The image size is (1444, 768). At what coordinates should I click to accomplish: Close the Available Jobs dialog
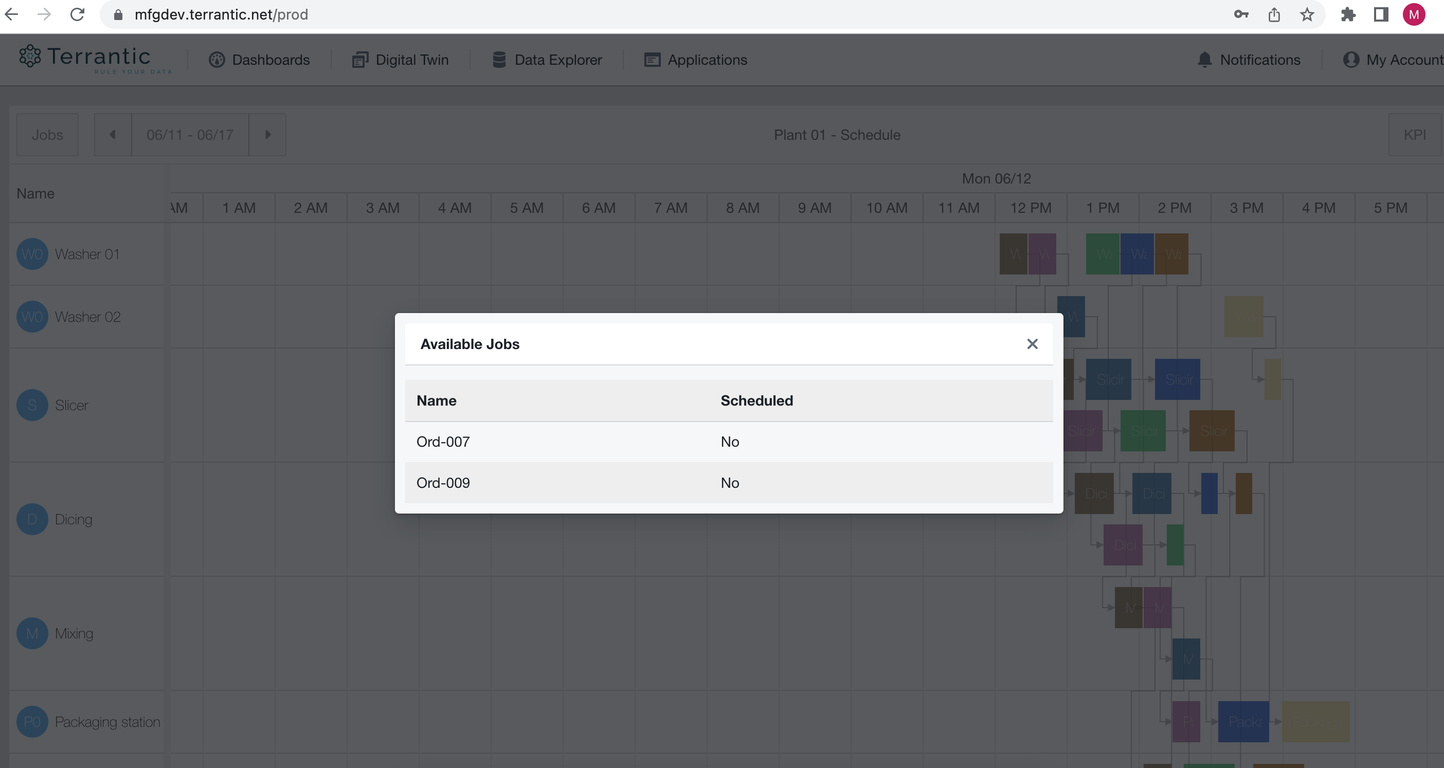click(x=1032, y=344)
